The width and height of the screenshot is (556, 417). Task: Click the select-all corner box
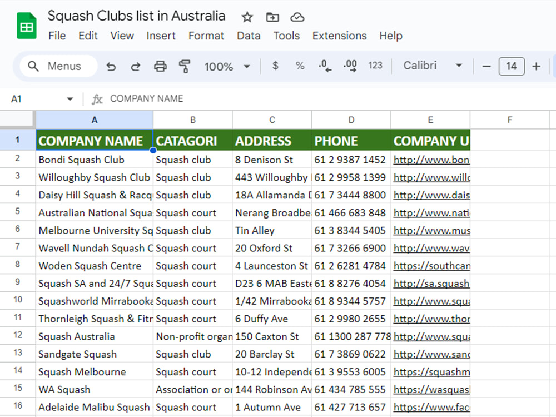pos(17,120)
